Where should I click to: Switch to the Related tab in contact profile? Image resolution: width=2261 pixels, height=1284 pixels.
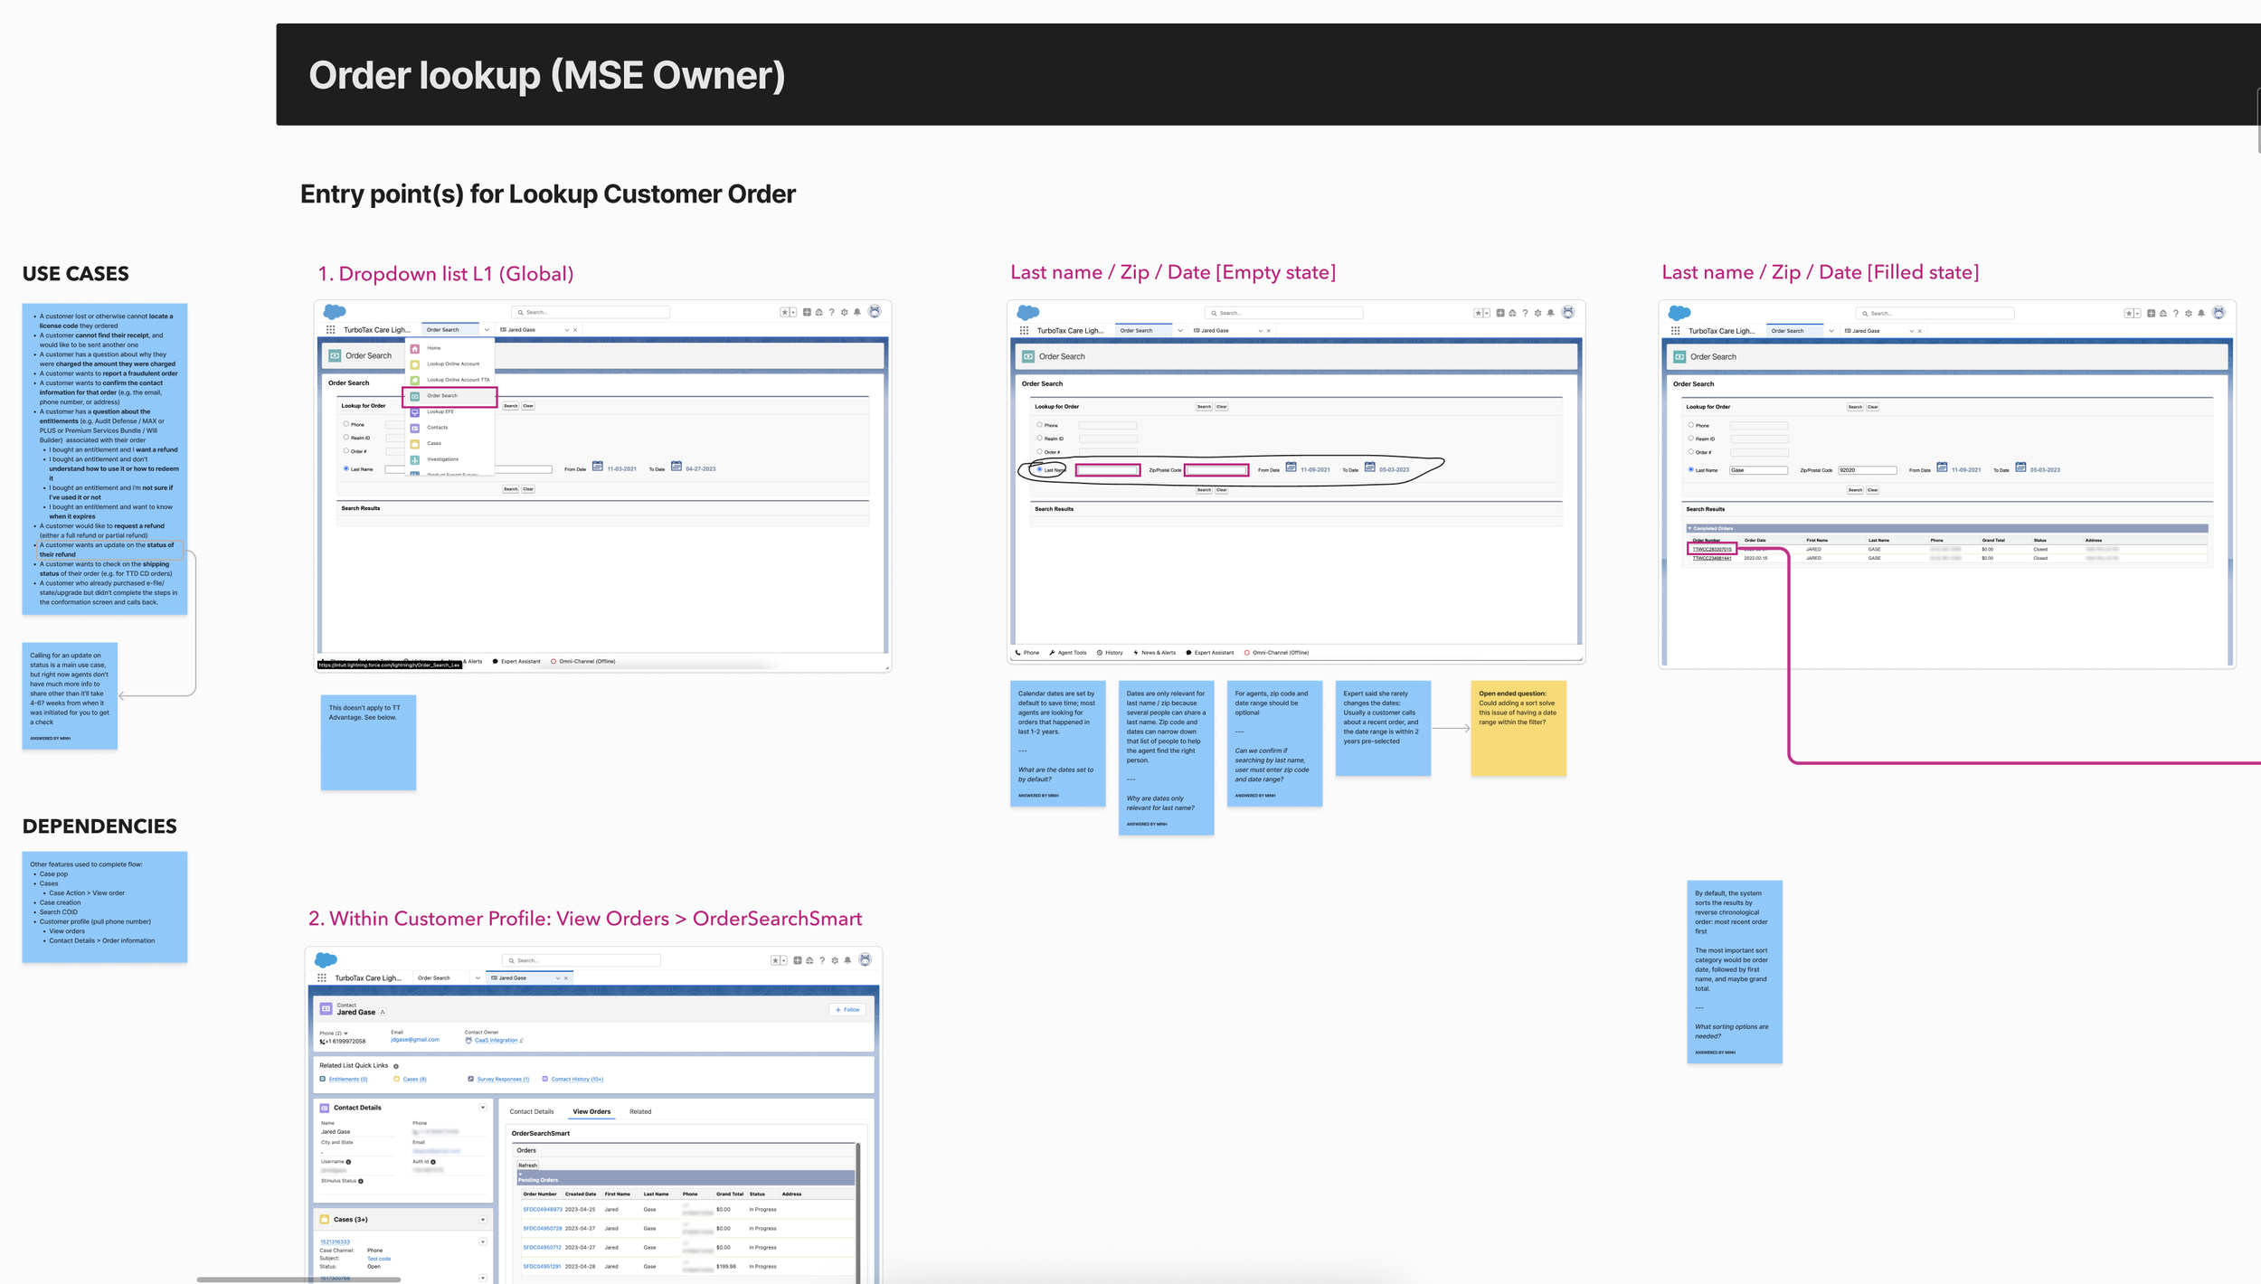pyautogui.click(x=640, y=1111)
